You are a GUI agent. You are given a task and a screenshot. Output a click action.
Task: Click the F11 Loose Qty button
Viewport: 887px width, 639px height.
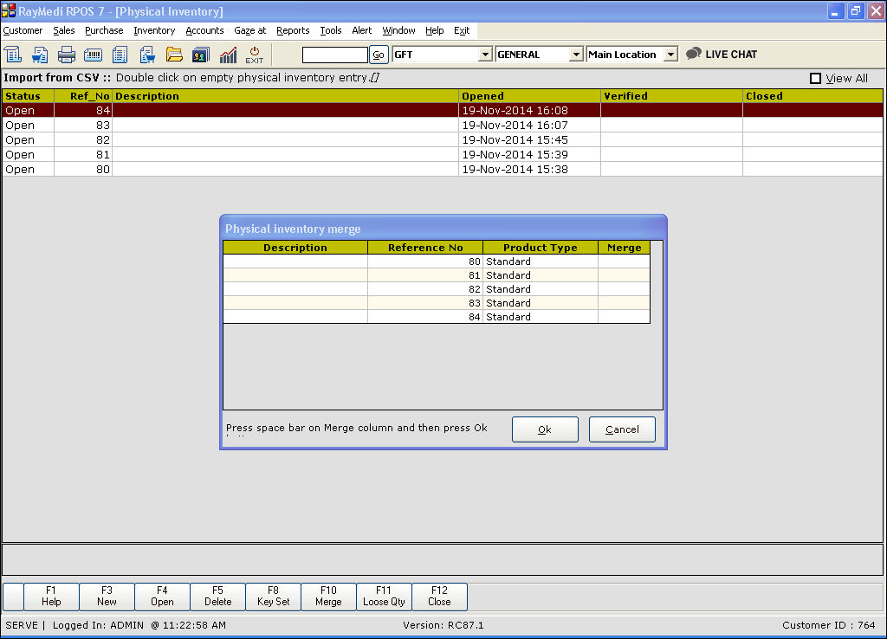click(x=384, y=596)
